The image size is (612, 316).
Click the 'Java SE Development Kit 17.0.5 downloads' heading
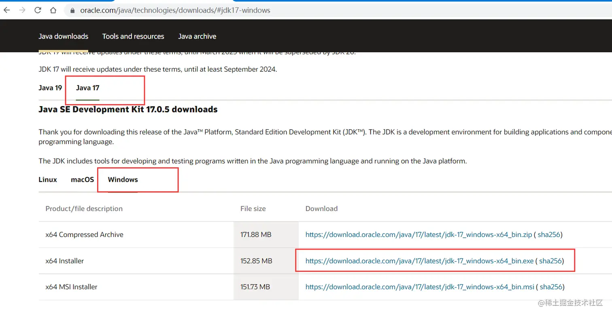128,109
